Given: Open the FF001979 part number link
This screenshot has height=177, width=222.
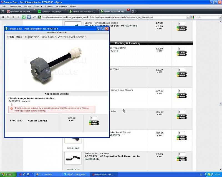Looking at the screenshot, I should coord(73,169).
